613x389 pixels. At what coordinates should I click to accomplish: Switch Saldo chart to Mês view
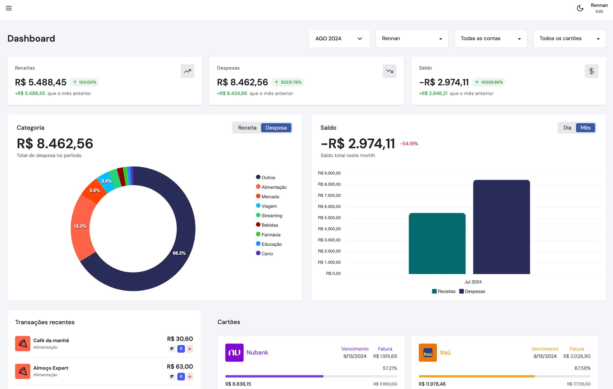coord(585,128)
